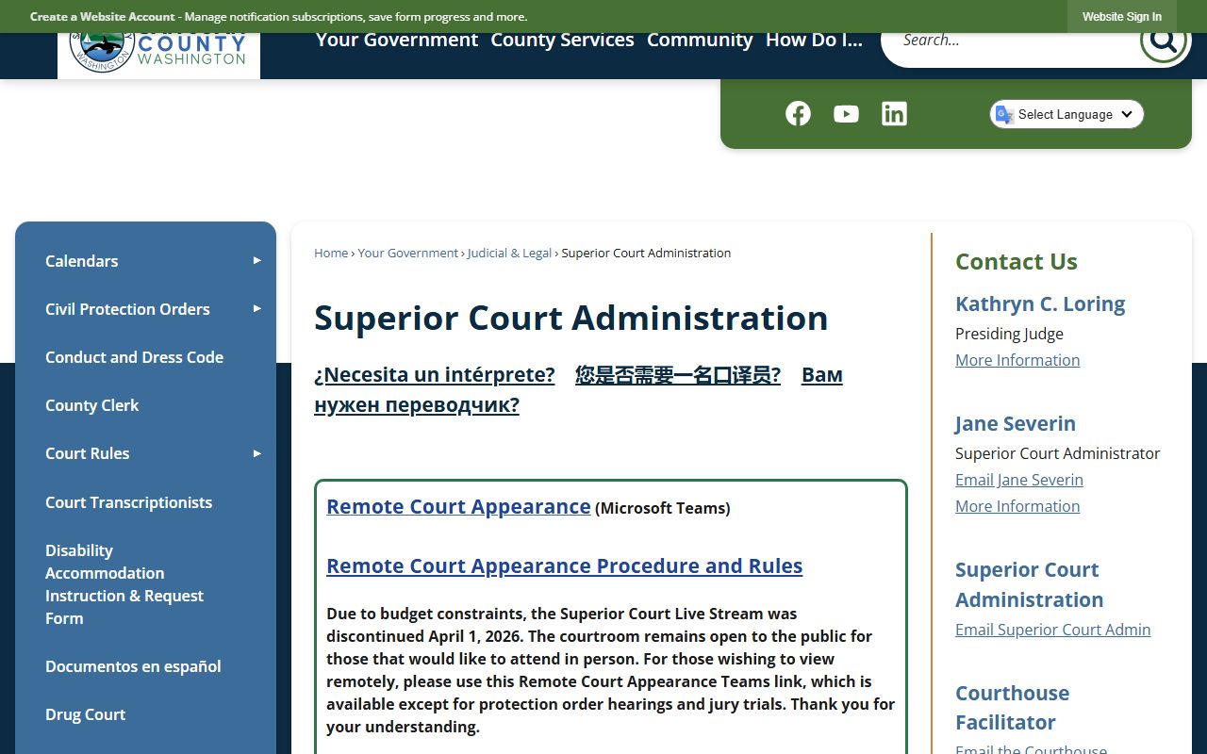Open Judicial & Legal breadcrumb link
The image size is (1207, 754).
509,253
